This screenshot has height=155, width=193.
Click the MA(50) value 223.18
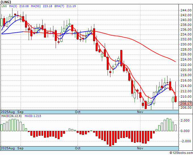[47, 6]
